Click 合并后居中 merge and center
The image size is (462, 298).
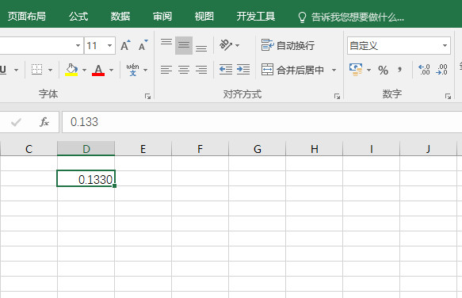(292, 70)
